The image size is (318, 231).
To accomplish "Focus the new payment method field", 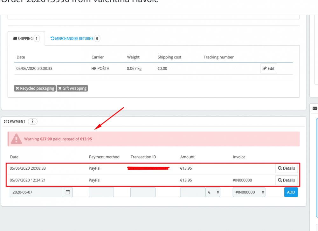I will (101, 192).
